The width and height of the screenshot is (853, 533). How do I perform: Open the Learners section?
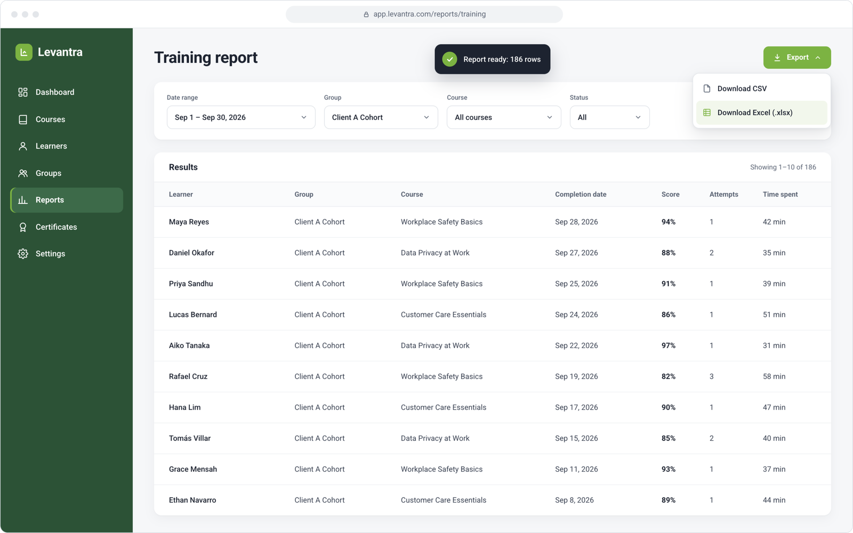67,146
